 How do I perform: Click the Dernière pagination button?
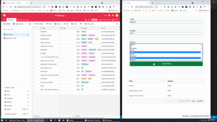click(x=200, y=101)
